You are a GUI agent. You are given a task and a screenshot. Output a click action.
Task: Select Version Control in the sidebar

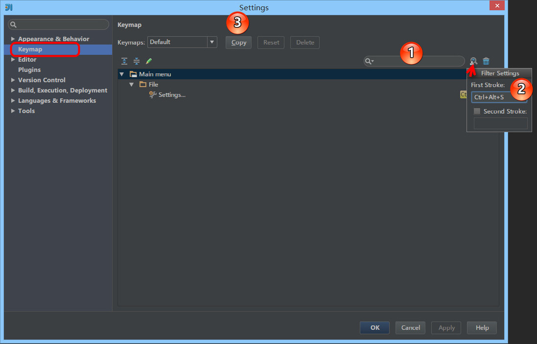click(x=42, y=80)
